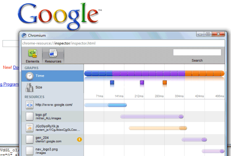This screenshot has width=231, height=156.
Task: Click the orange warning badge on gen_204
Action: point(79,139)
